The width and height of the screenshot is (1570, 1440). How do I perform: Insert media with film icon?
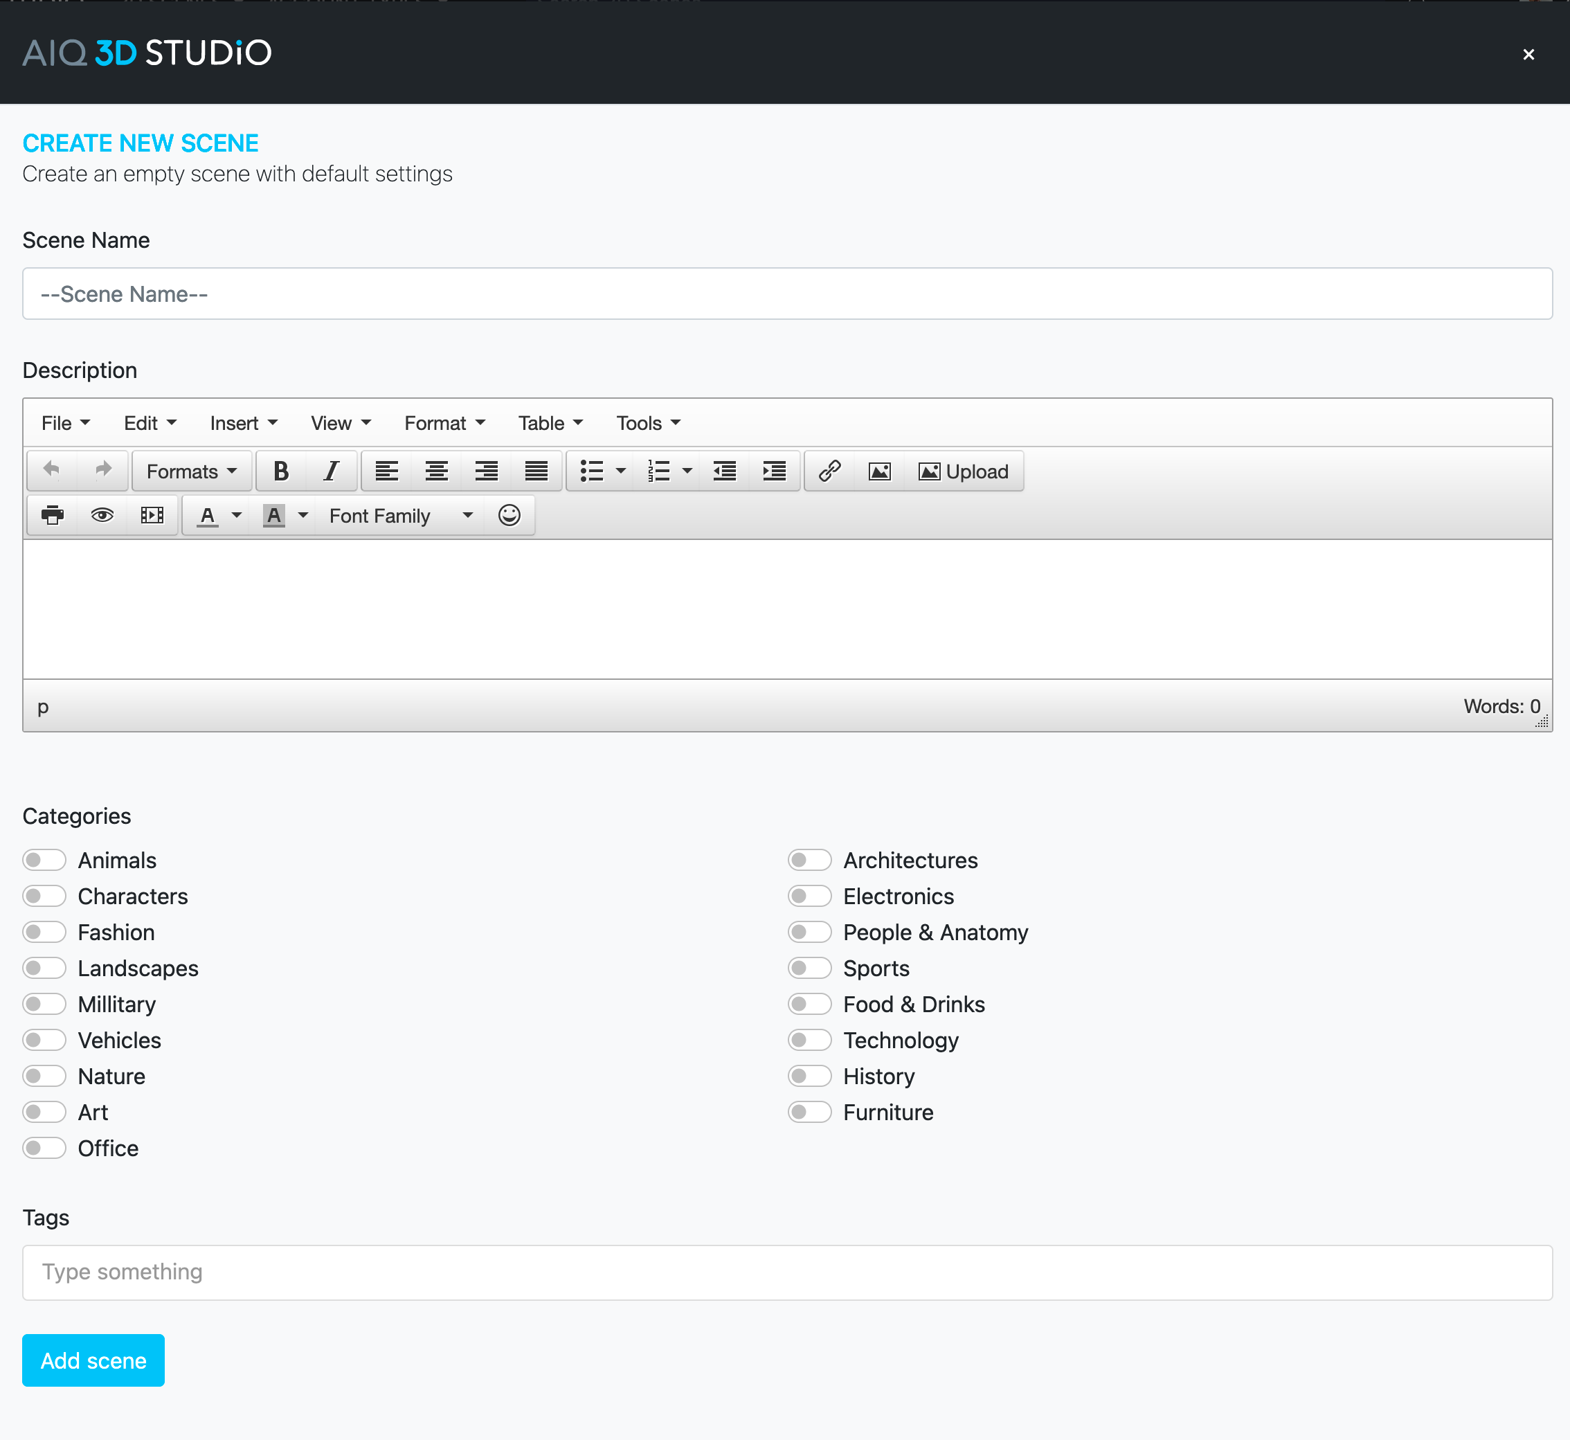tap(152, 516)
